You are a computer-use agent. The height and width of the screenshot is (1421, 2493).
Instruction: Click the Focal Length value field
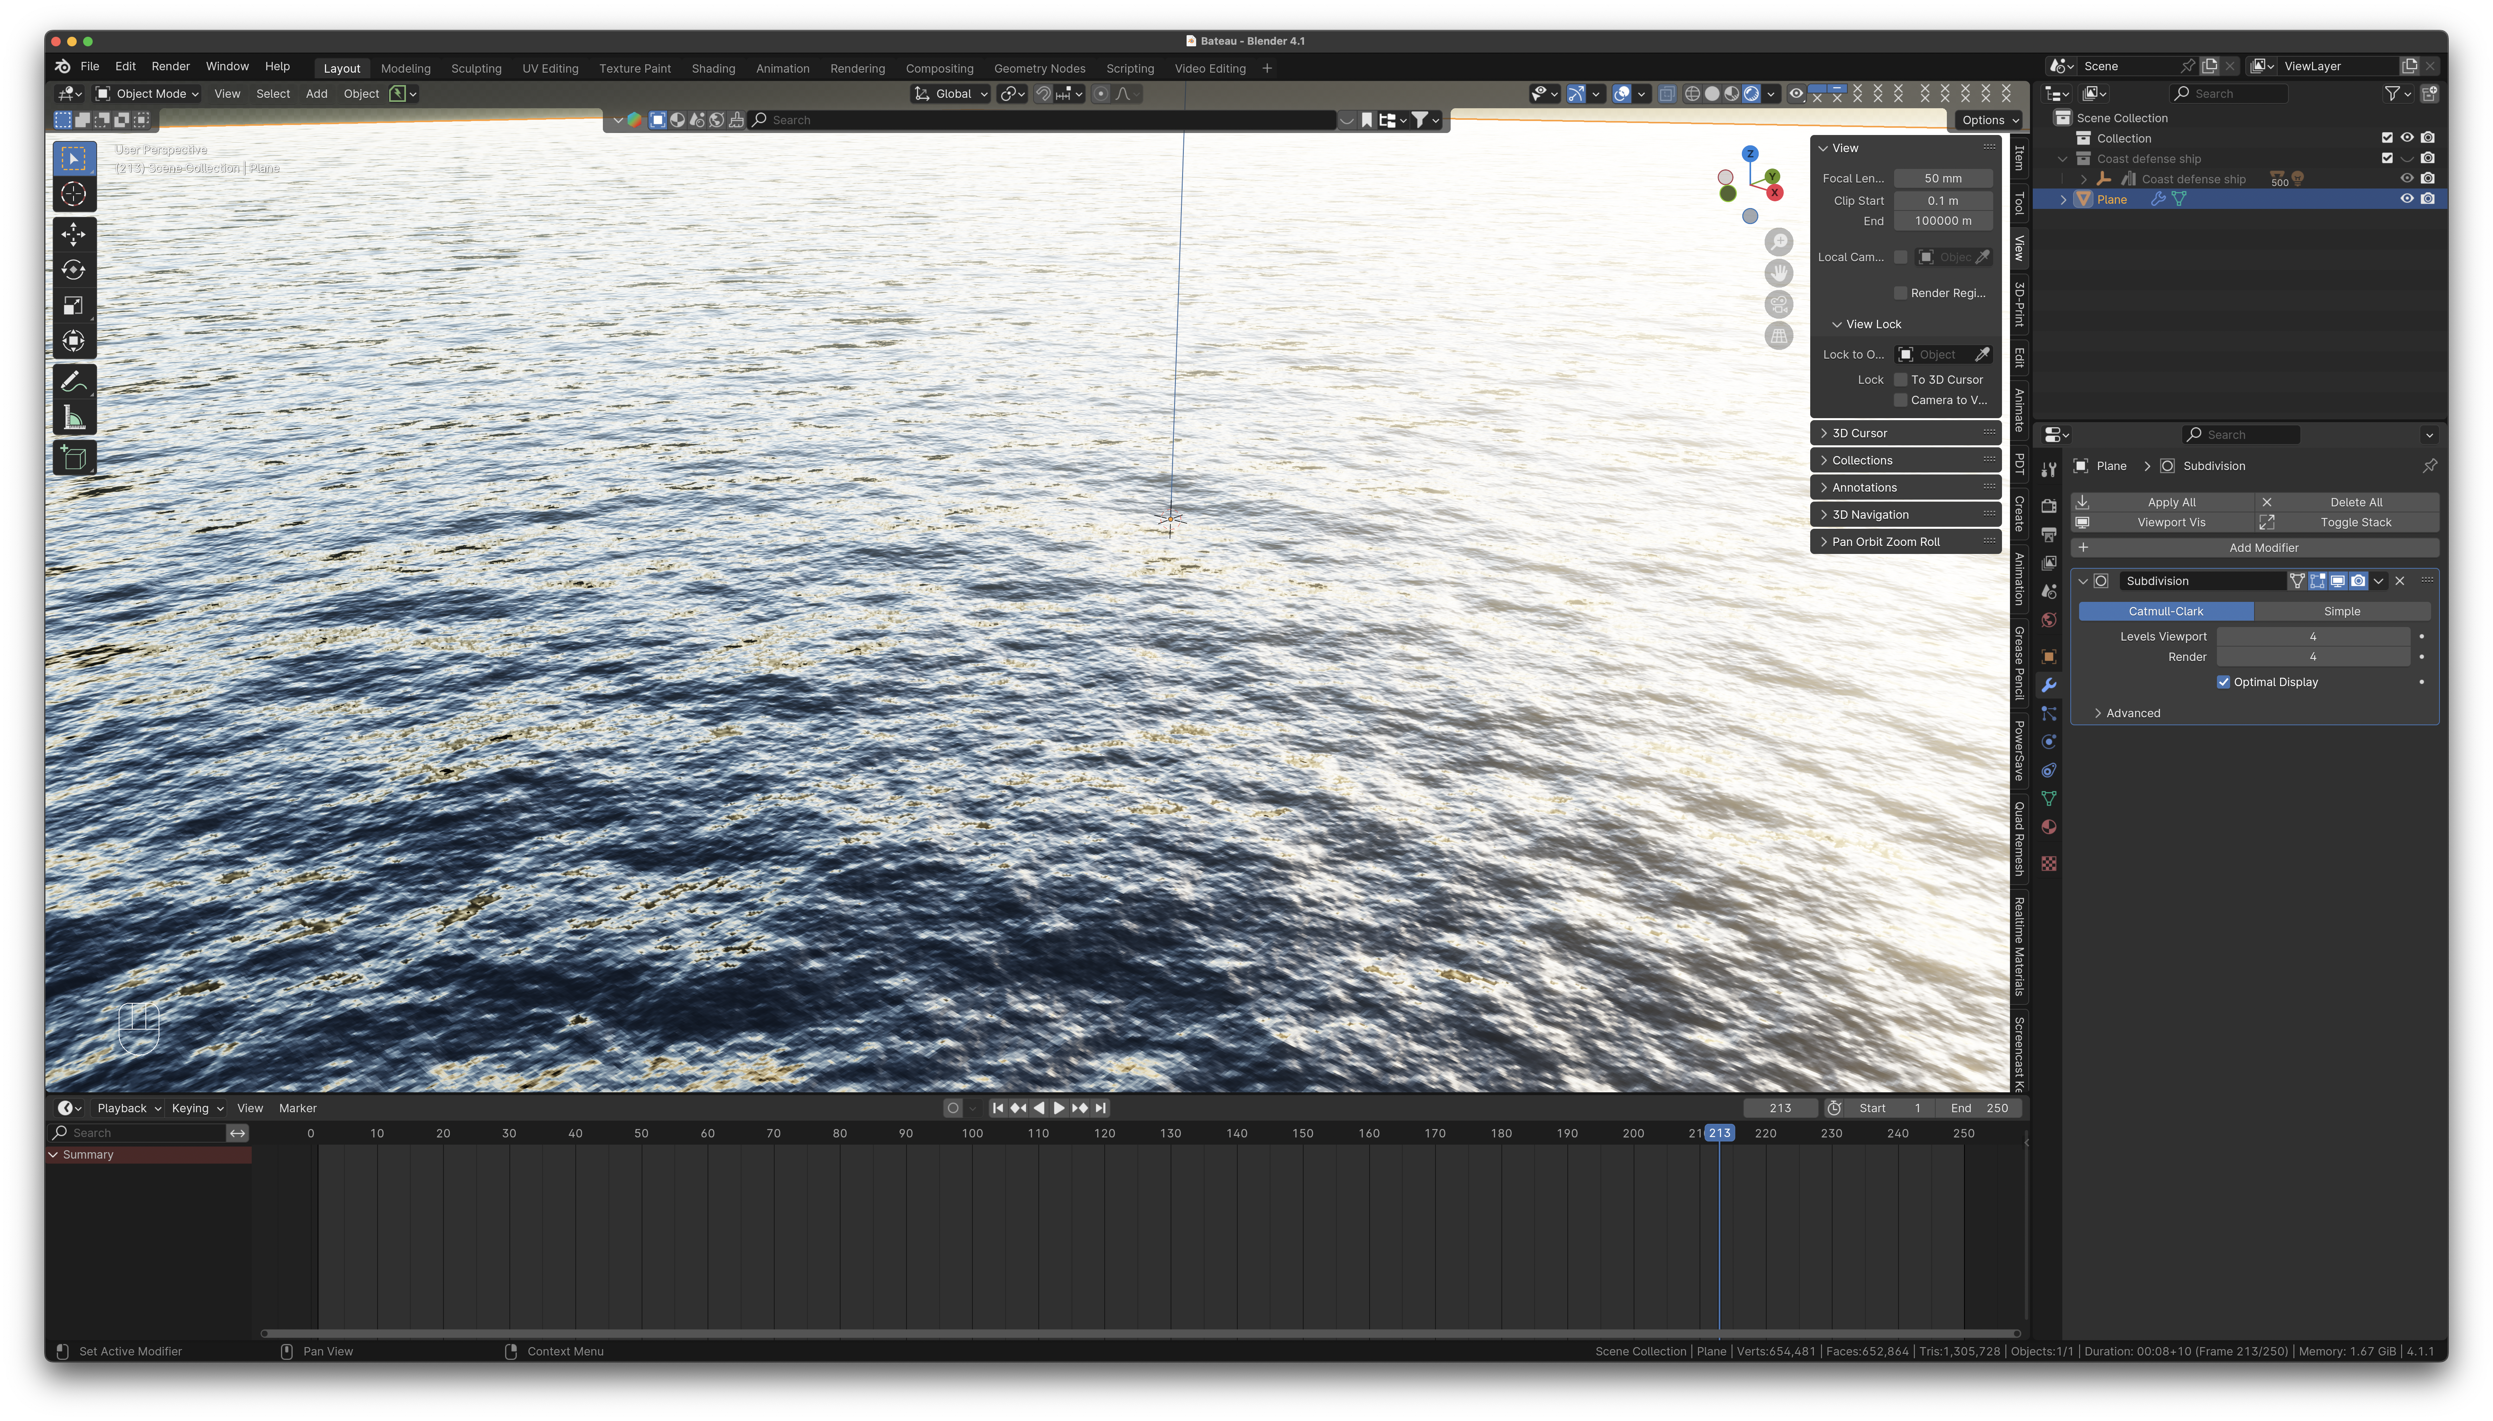point(1942,179)
